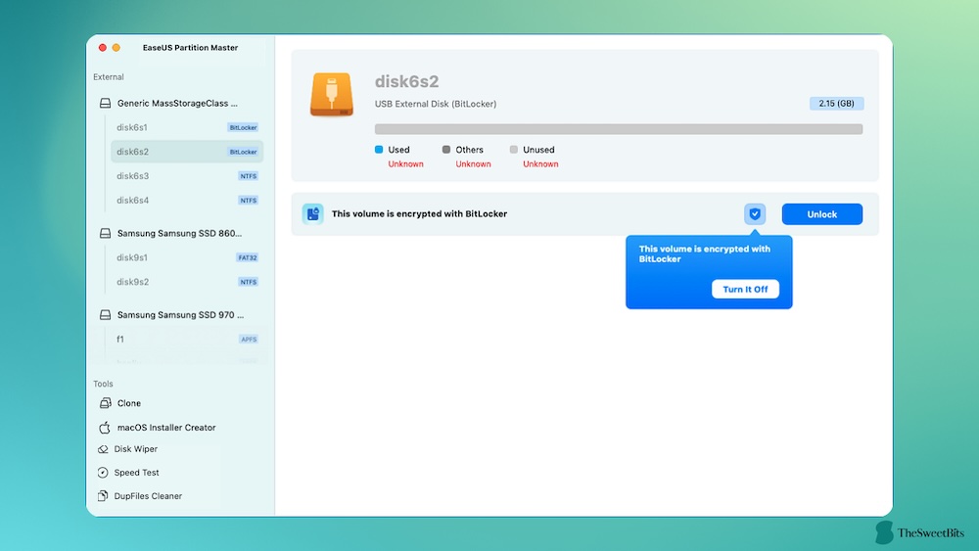Click the dark gray Others swatch

(x=445, y=149)
